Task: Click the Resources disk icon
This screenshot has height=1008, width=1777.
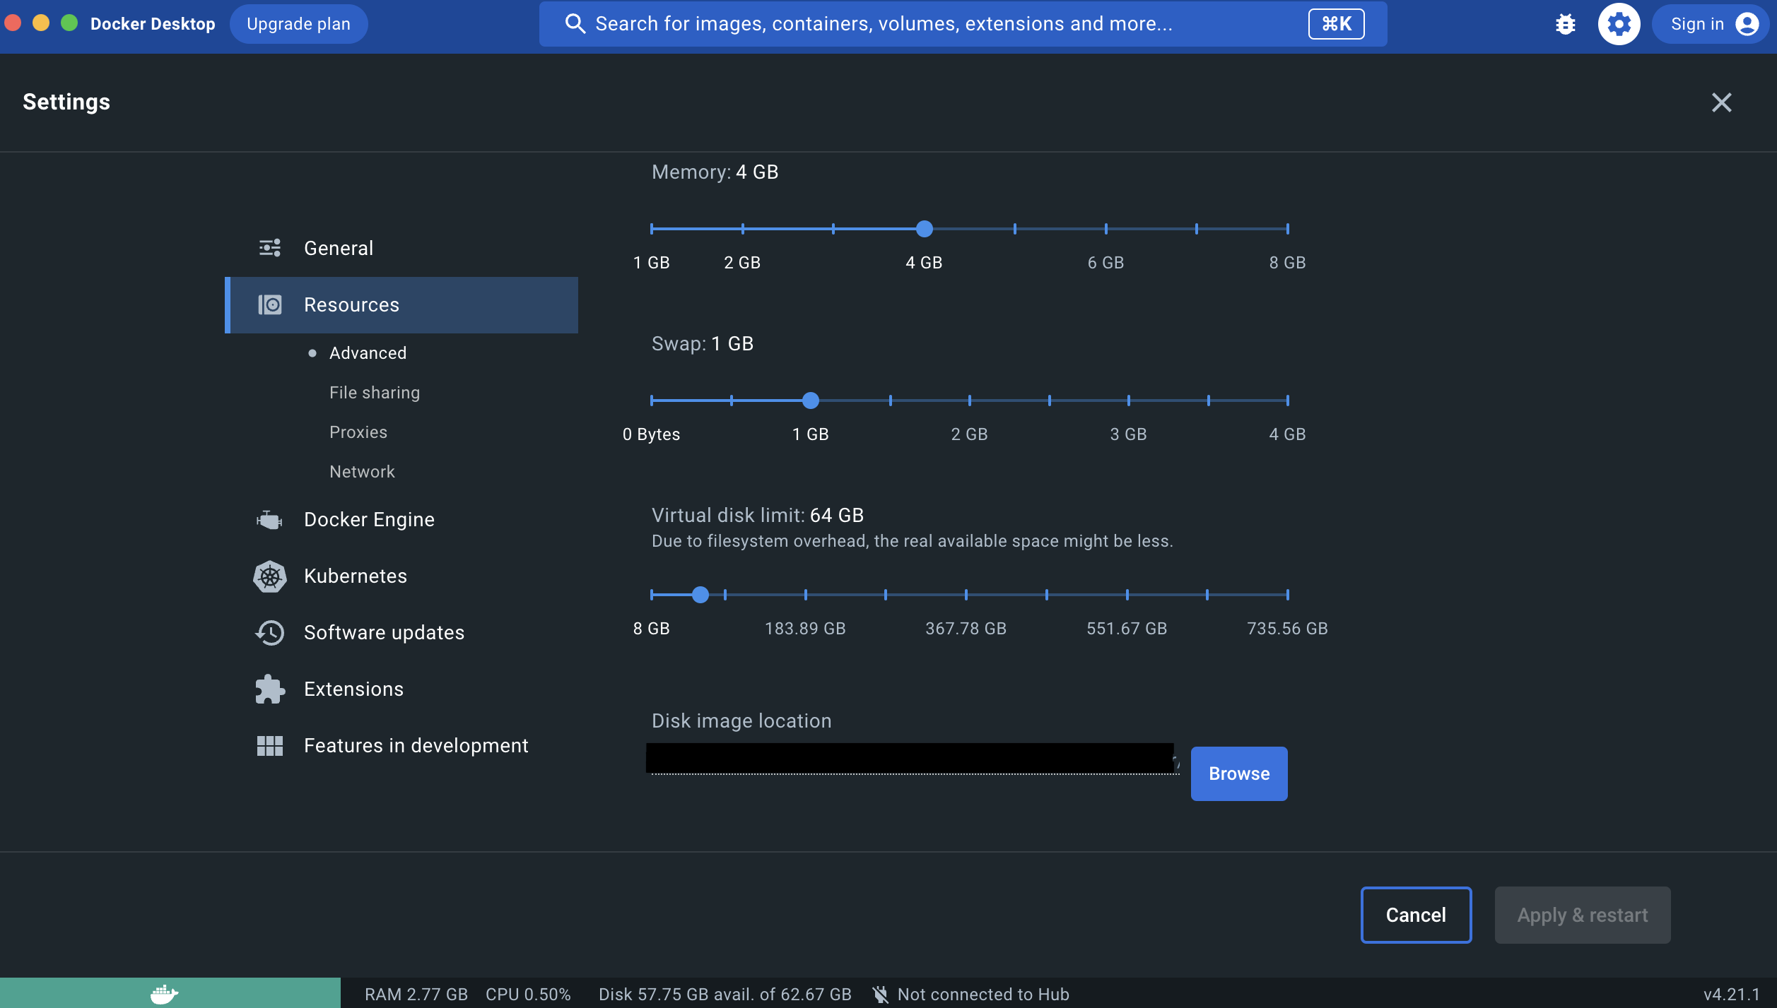Action: click(x=269, y=304)
